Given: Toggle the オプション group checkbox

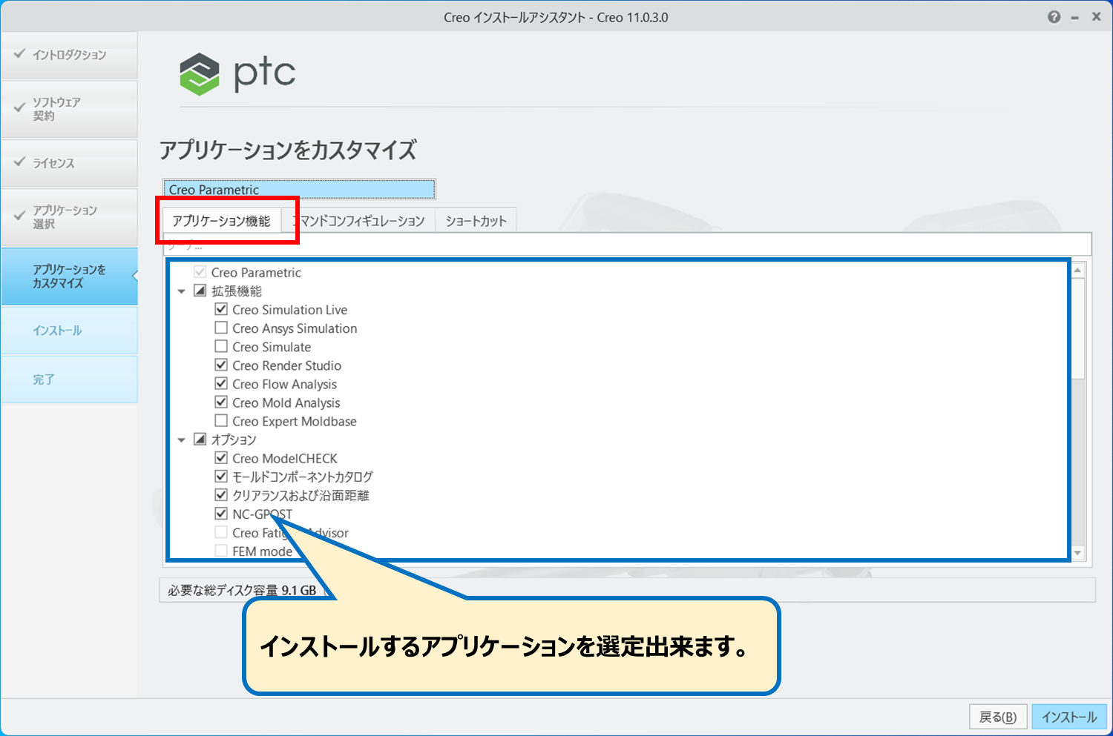Looking at the screenshot, I should point(200,440).
